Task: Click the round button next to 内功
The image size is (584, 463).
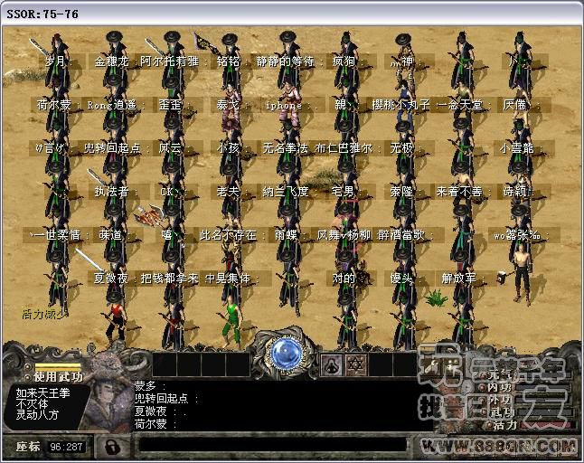Action: click(483, 388)
